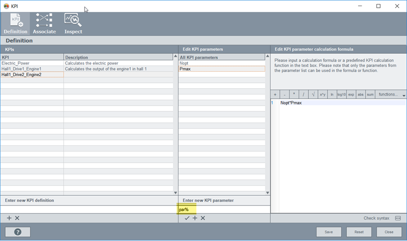Viewport: 407px width, 241px height.
Task: Click the Reset button
Action: (359, 232)
